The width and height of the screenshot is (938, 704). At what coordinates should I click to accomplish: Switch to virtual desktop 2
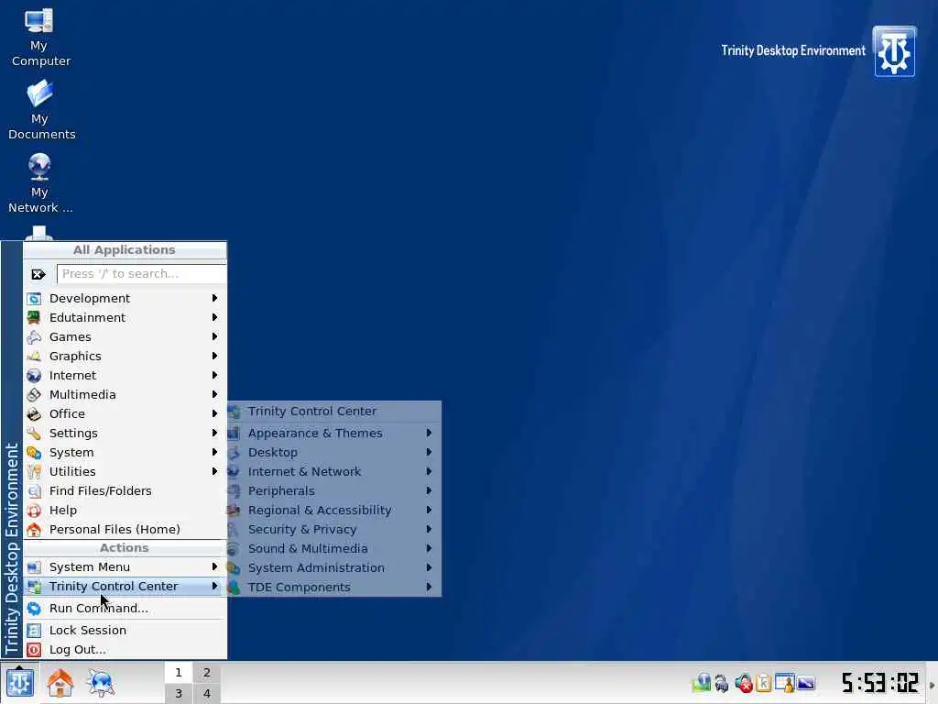tap(207, 672)
